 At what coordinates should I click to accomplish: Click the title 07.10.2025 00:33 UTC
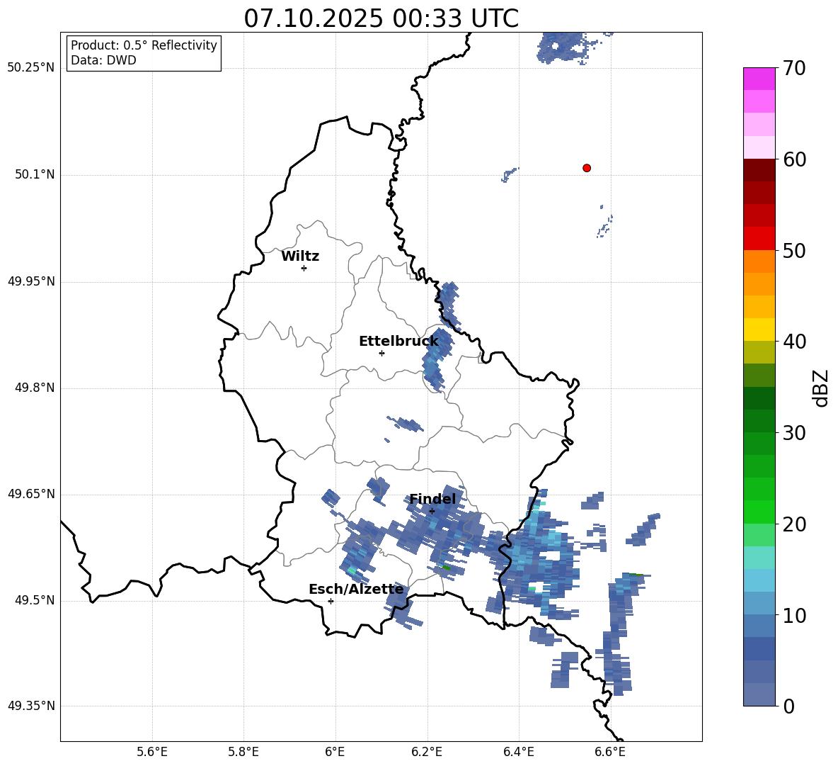point(381,18)
